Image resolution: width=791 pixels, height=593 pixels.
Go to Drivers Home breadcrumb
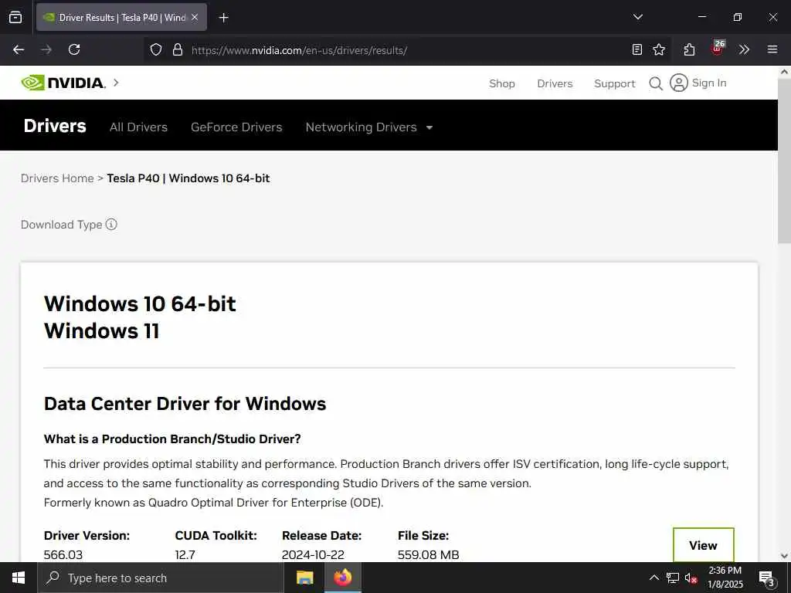[57, 178]
